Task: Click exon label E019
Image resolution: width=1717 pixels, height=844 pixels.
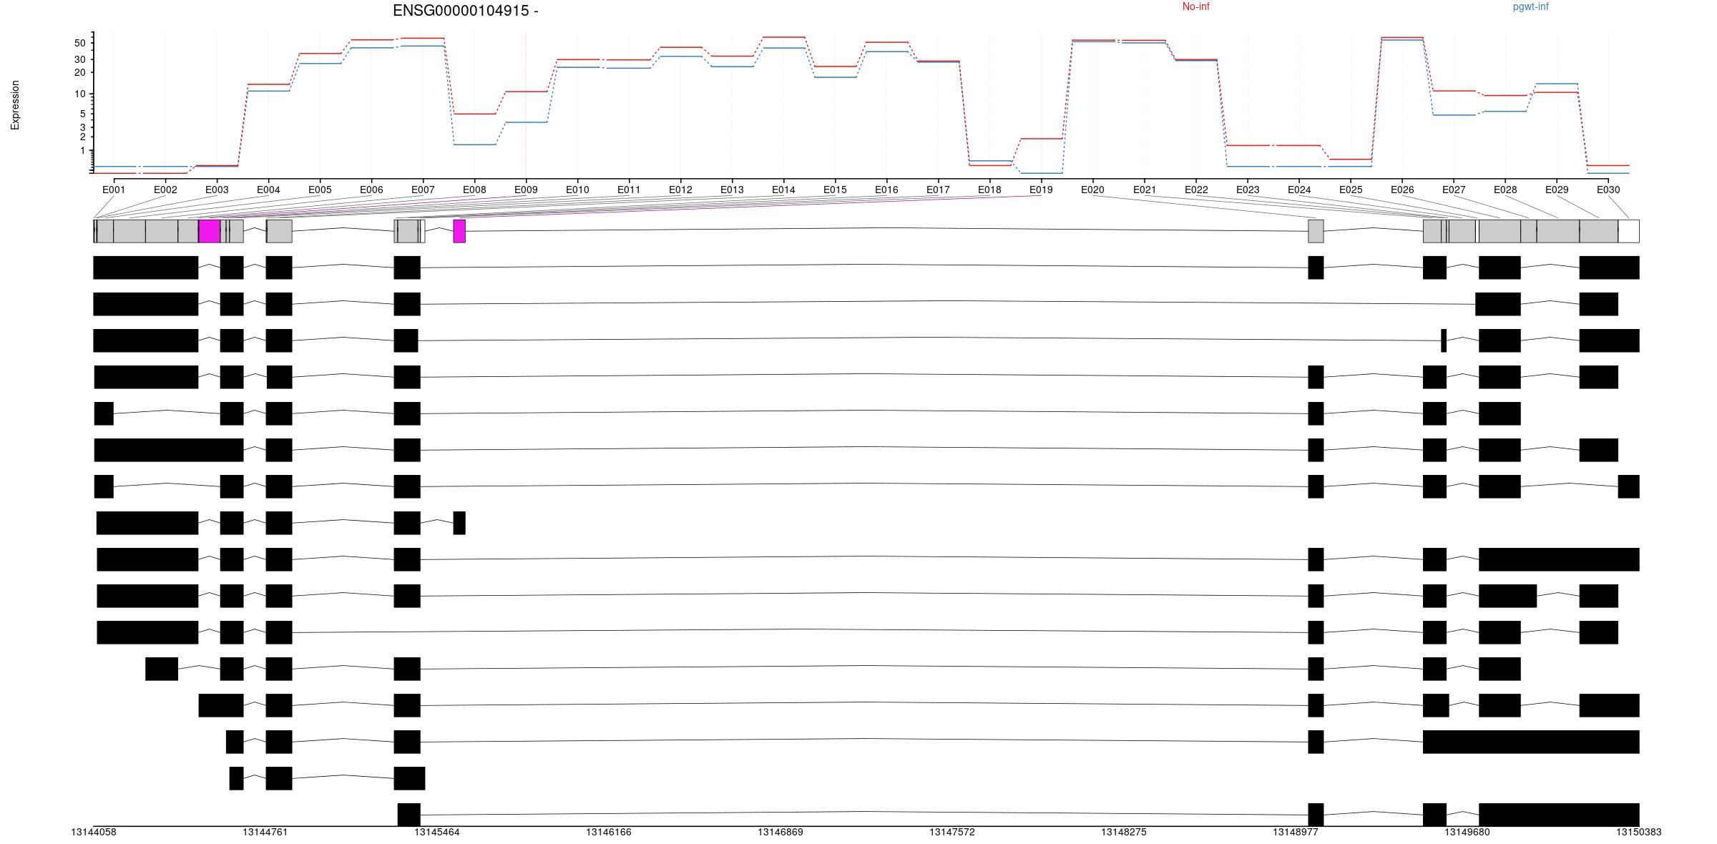Action: pos(1041,190)
